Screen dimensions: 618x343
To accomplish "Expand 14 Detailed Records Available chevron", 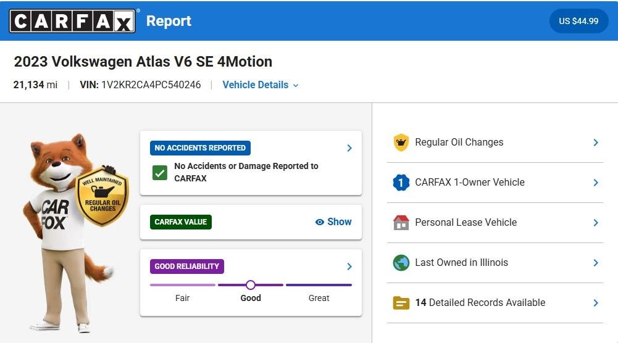I will coord(596,304).
